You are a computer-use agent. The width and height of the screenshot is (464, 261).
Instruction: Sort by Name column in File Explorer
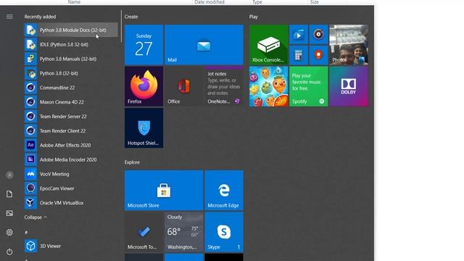(74, 2)
